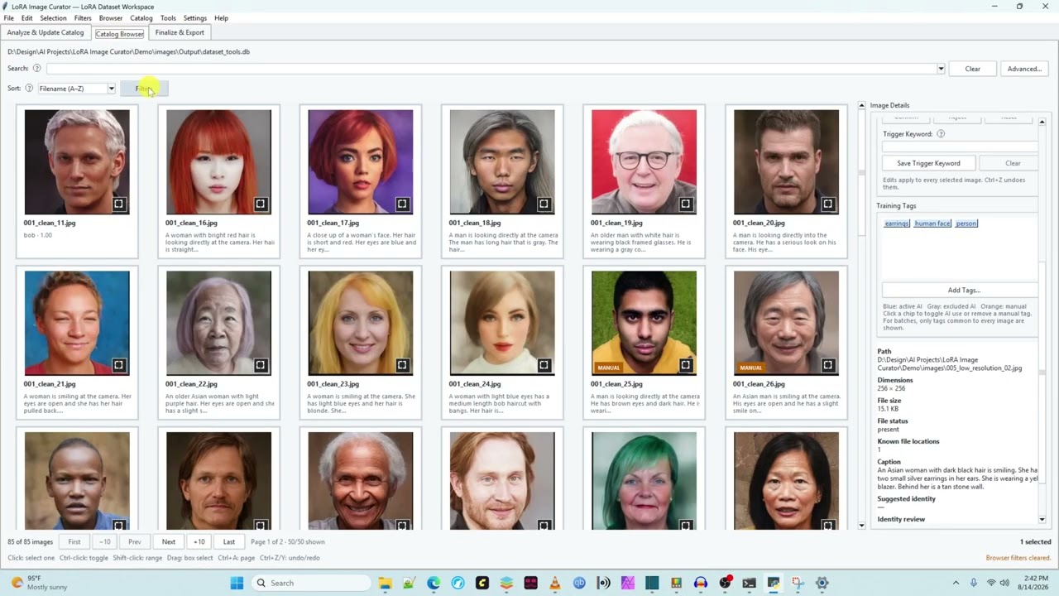Screen dimensions: 1059x596
Task: Open the full-view icon on 001_clean_16.jpg thumbnail
Action: coord(260,204)
